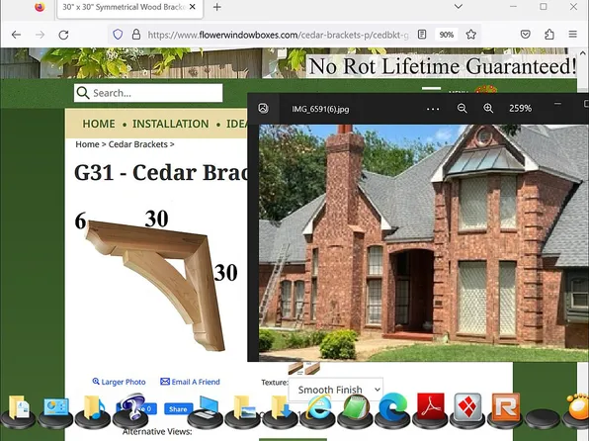Follow the Cedar Brackets breadcrumb link
Viewport: 589px width, 441px height.
[x=137, y=144]
